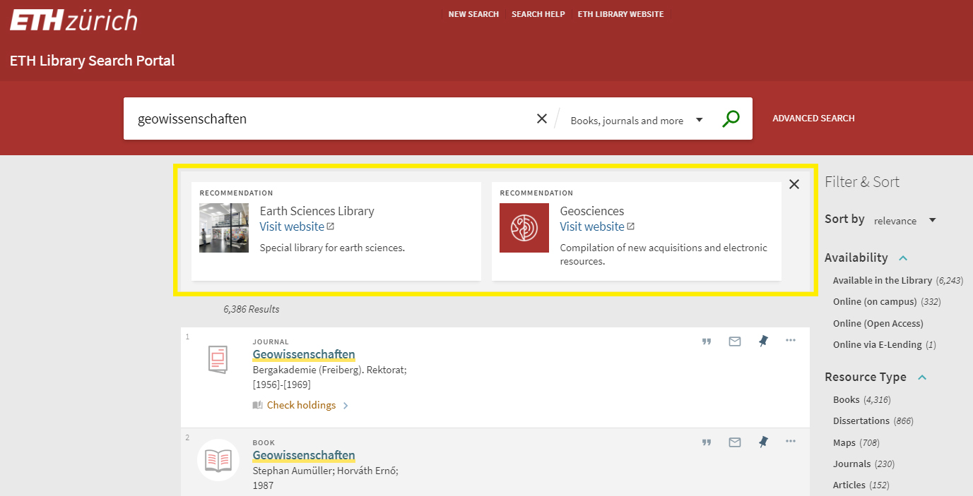Click 'Bergakademie (Freiberg). Rektorat;' author text
The image size is (973, 496).
(329, 369)
